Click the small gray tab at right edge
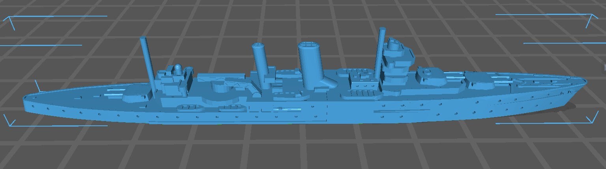Screen dimensions: 606x169 (x=604, y=66)
